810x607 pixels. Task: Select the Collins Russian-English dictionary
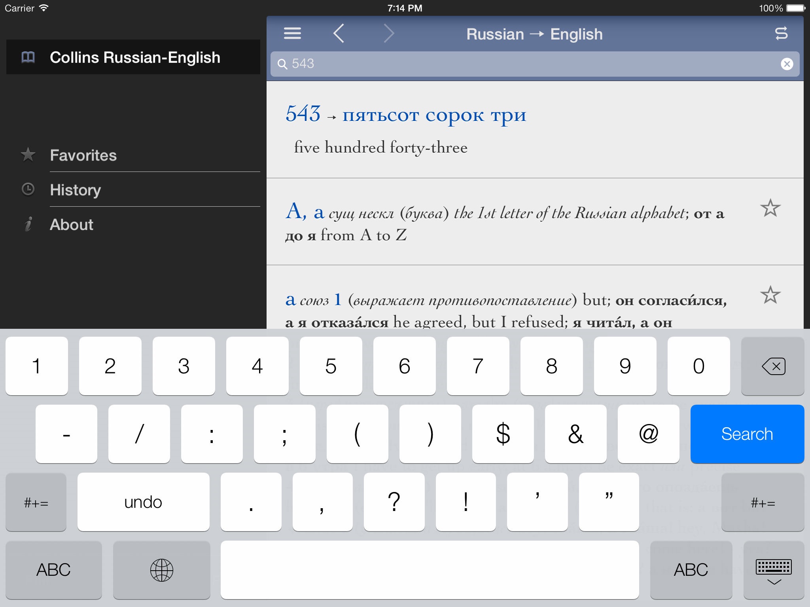(x=134, y=58)
